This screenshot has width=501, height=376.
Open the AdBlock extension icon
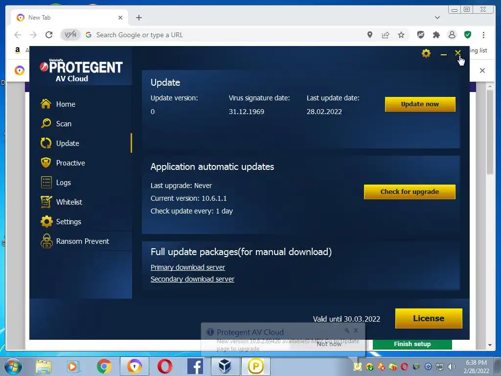coord(421,35)
